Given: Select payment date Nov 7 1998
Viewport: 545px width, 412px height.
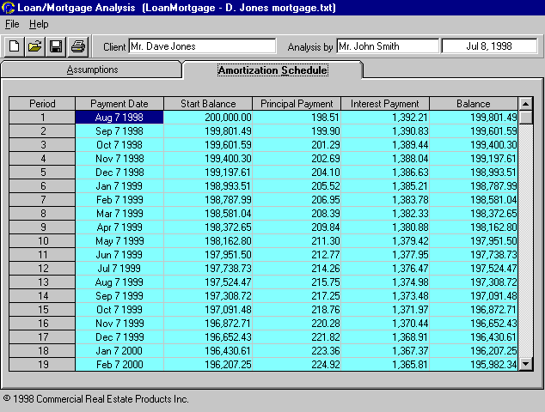Looking at the screenshot, I should coord(119,159).
